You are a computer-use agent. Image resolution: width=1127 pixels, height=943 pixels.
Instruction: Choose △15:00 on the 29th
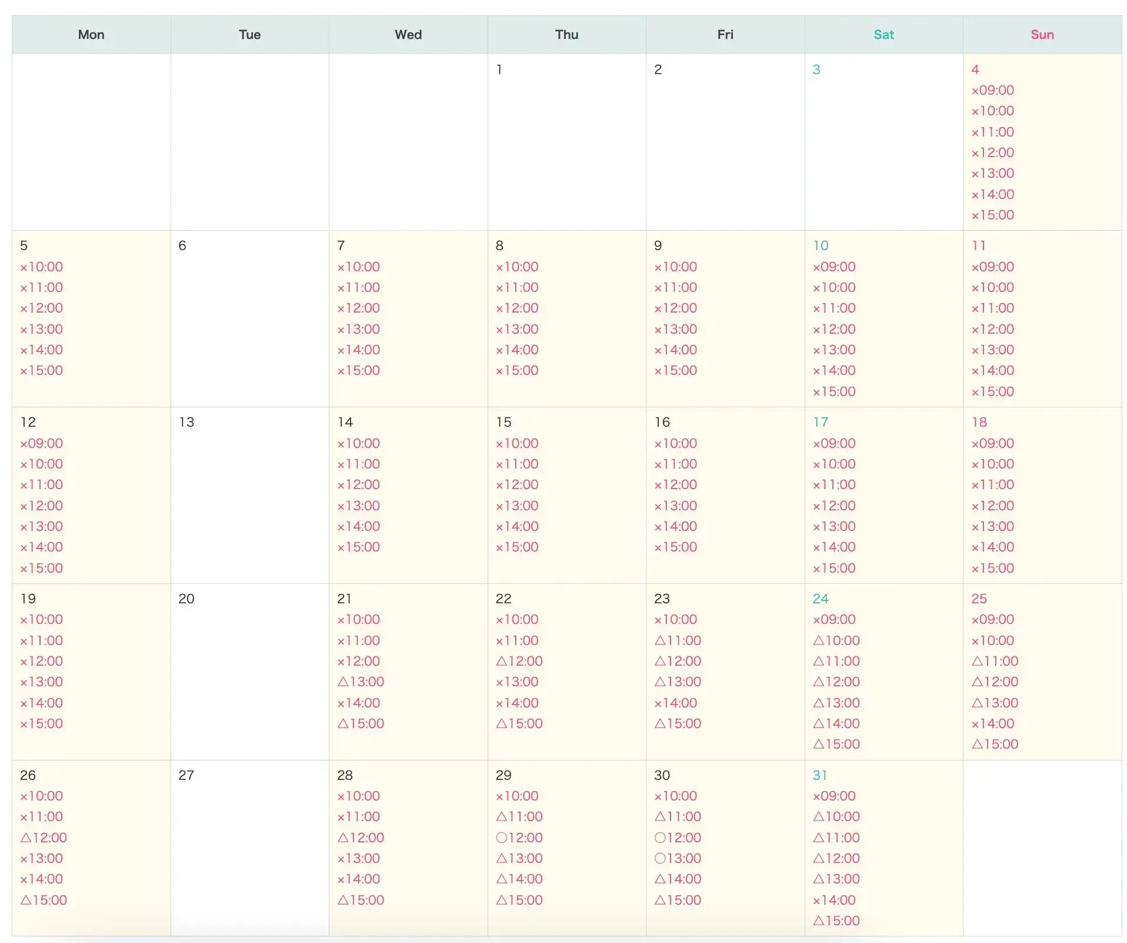tap(519, 899)
